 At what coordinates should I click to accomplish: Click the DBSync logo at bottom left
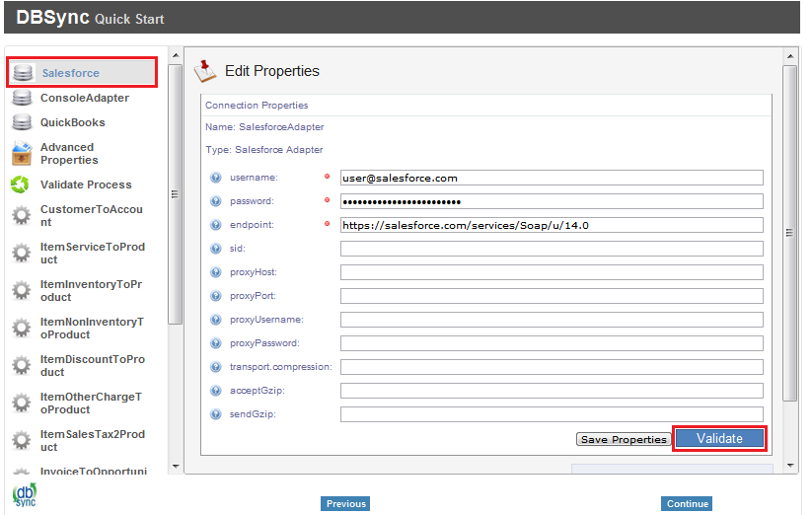coord(24,494)
